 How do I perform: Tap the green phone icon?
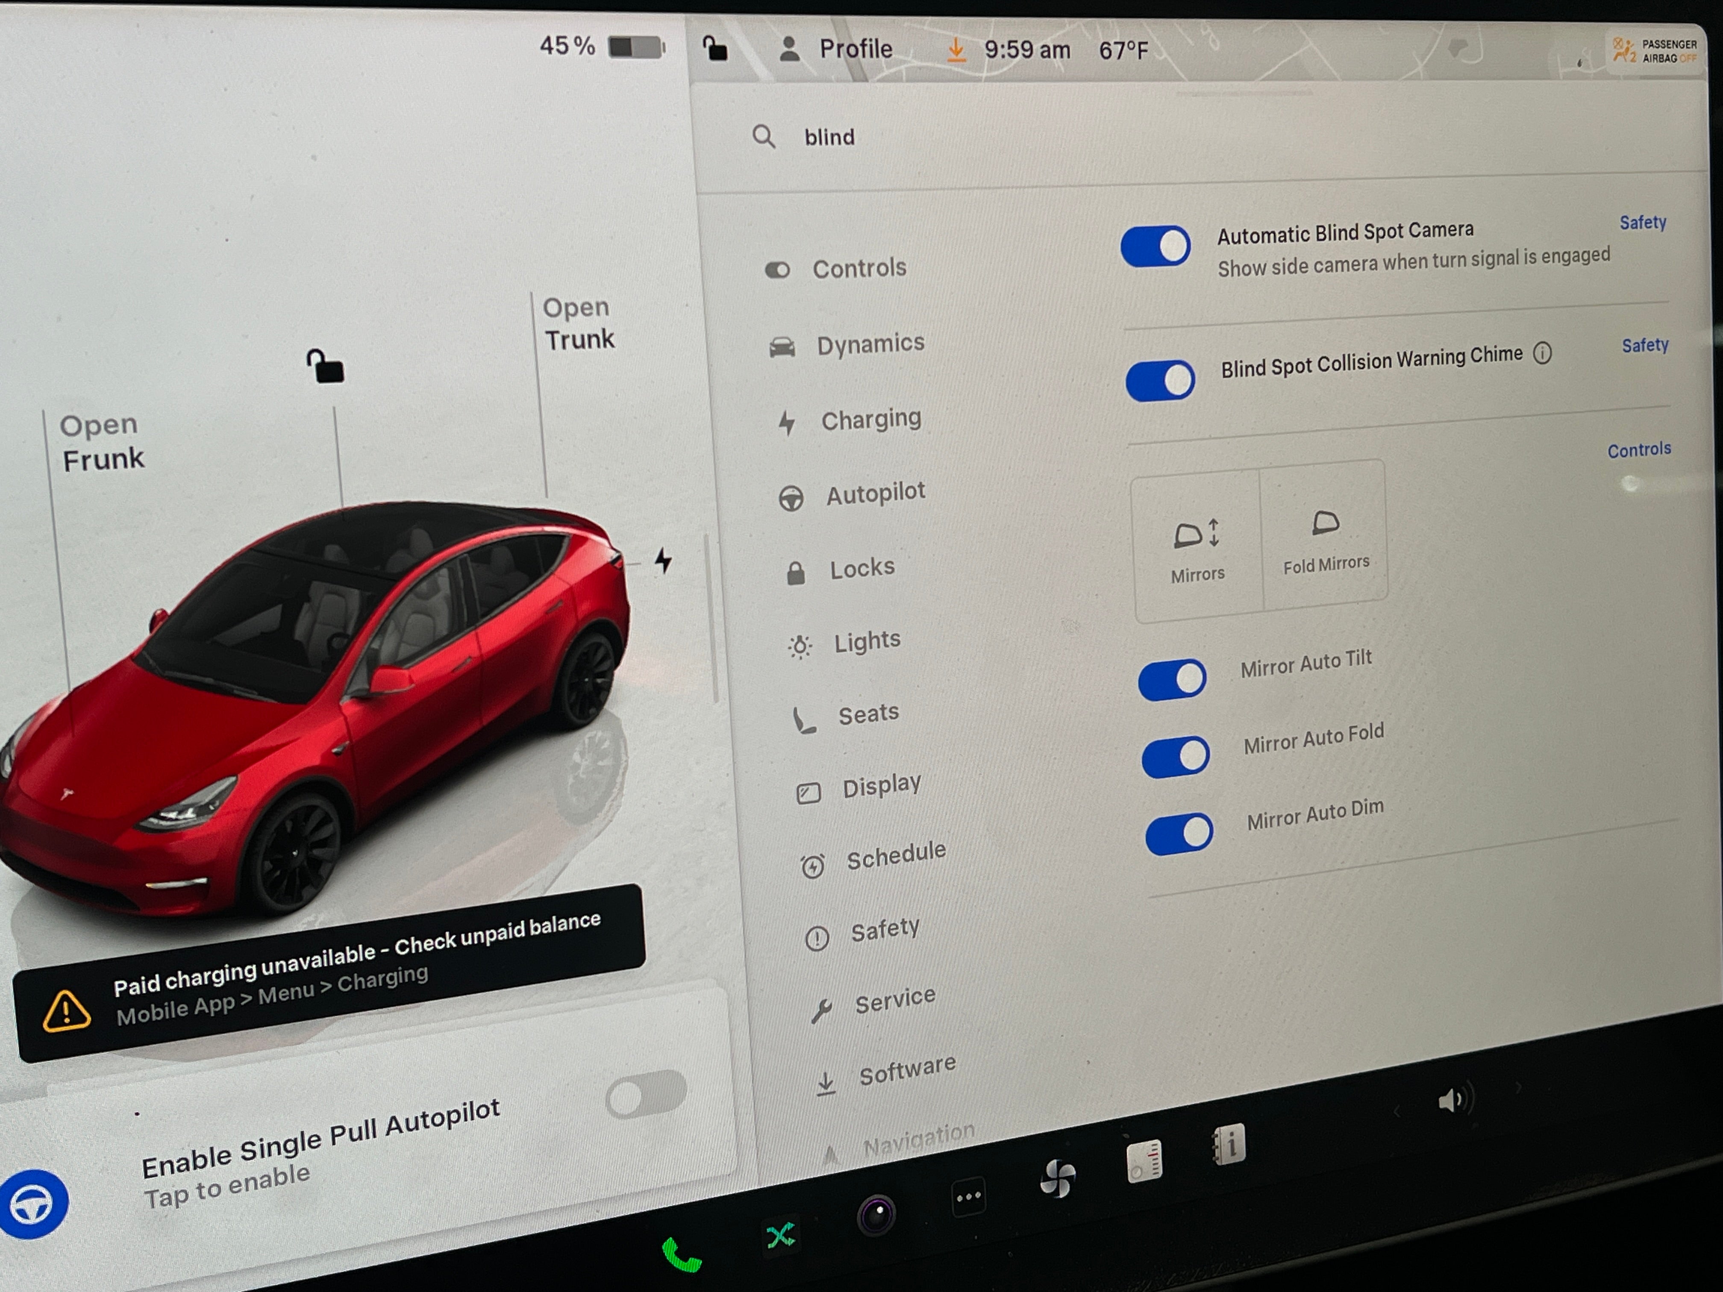682,1255
